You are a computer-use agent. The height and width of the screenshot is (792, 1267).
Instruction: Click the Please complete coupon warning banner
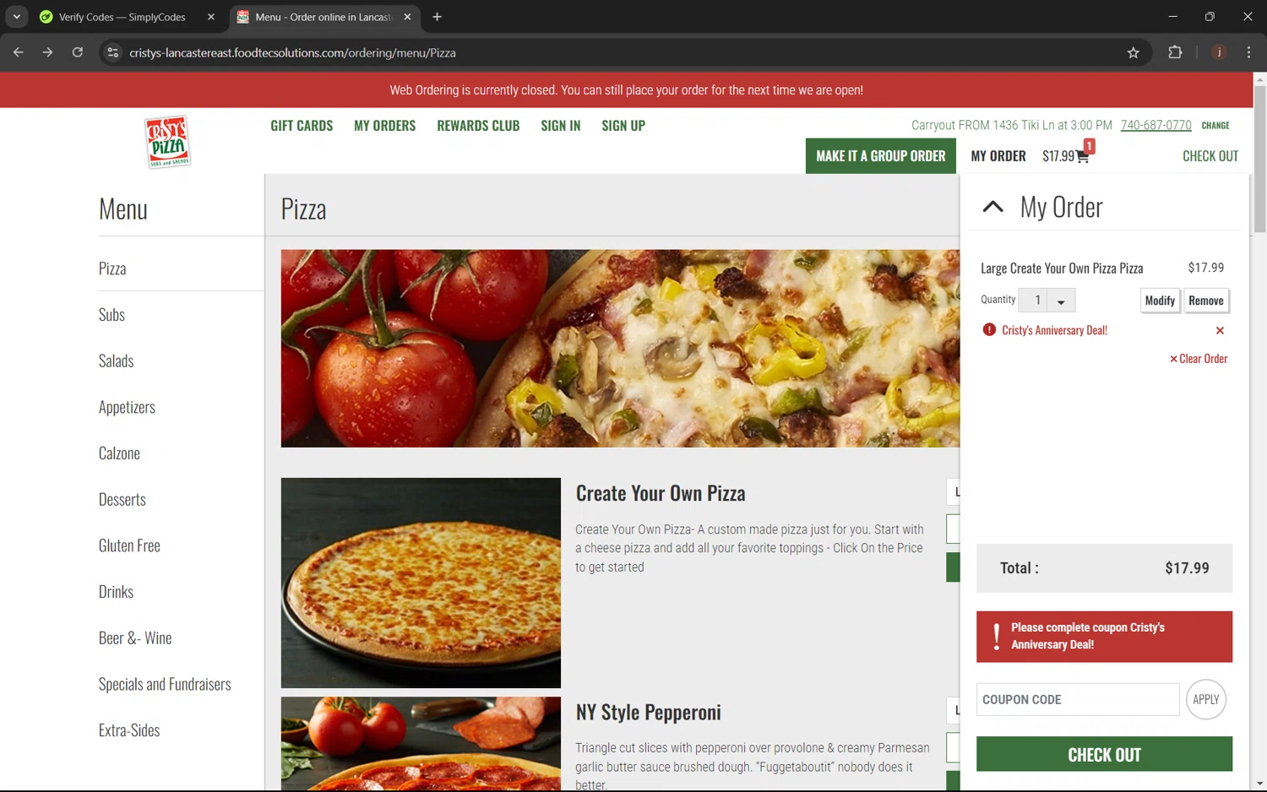(1104, 637)
